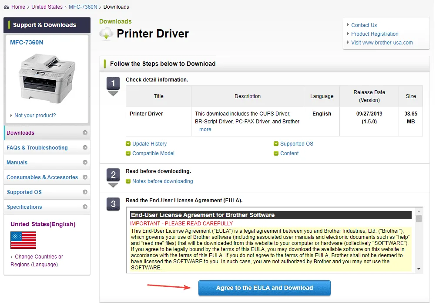Click EULA scrollbar down arrow
This screenshot has width=436, height=306.
(419, 269)
